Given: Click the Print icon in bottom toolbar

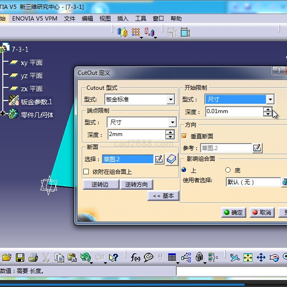Looking at the screenshot, I should point(33,257).
